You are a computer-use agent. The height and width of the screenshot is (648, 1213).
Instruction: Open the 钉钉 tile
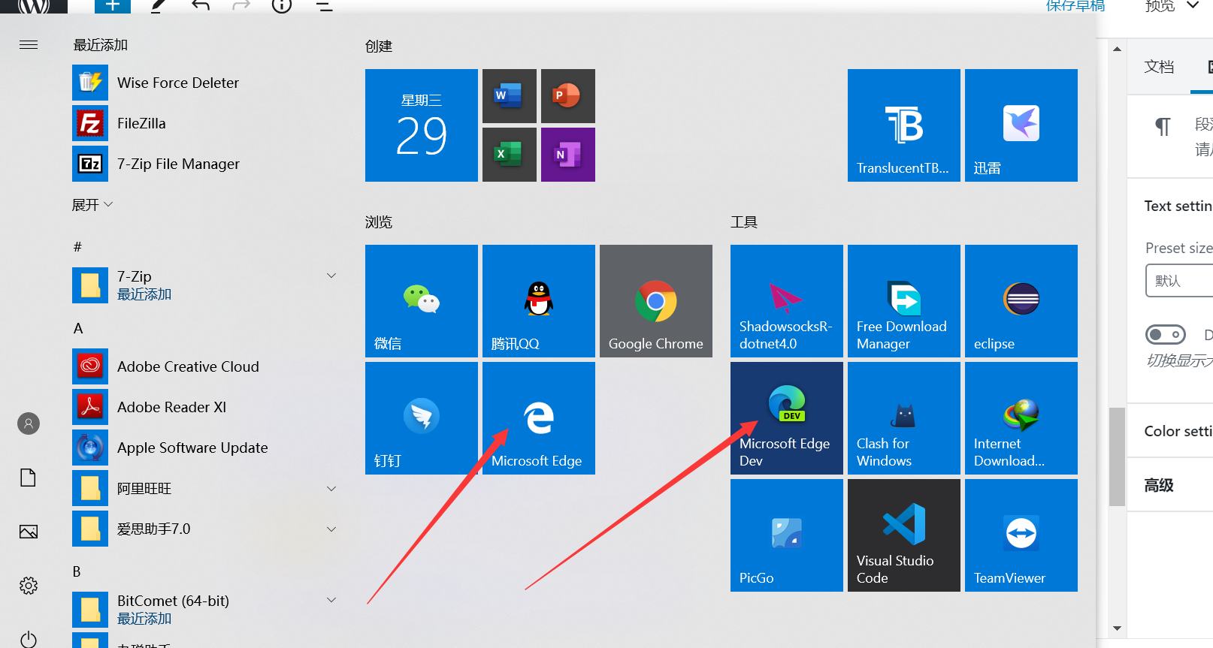(x=422, y=418)
